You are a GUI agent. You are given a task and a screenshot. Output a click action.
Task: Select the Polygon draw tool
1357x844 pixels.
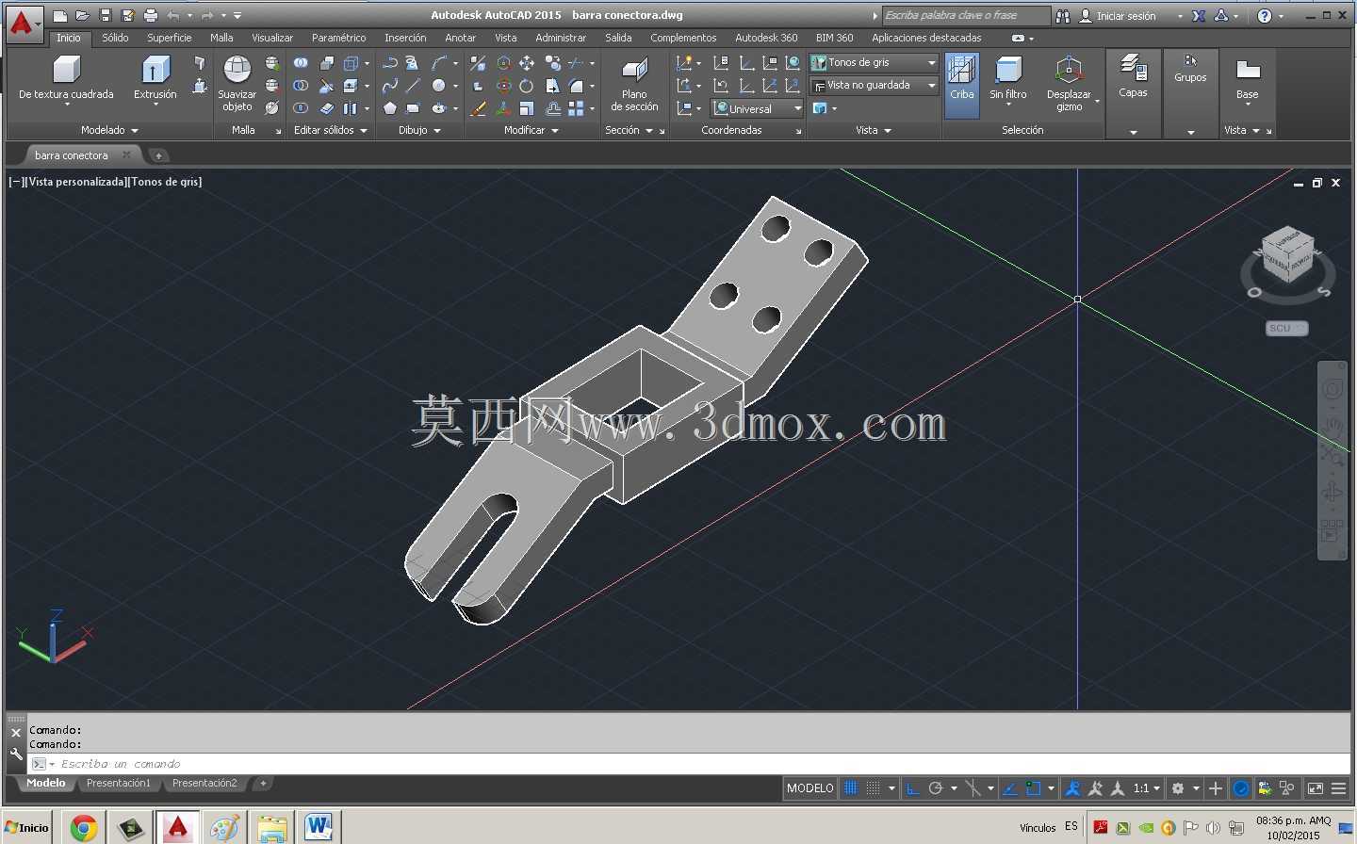pyautogui.click(x=389, y=108)
